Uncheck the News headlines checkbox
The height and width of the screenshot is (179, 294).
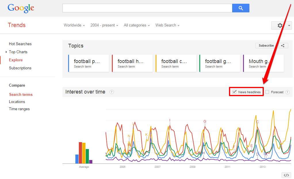click(x=234, y=92)
